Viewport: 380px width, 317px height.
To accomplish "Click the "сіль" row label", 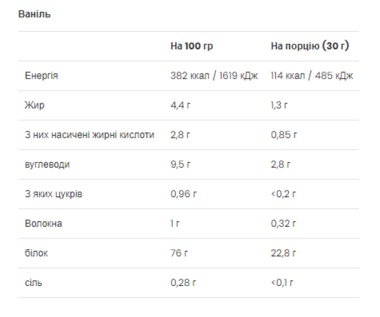I will click(34, 283).
